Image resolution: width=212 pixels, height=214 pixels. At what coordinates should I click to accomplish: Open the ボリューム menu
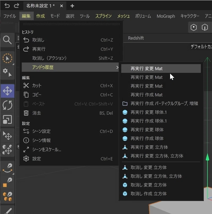[143, 16]
